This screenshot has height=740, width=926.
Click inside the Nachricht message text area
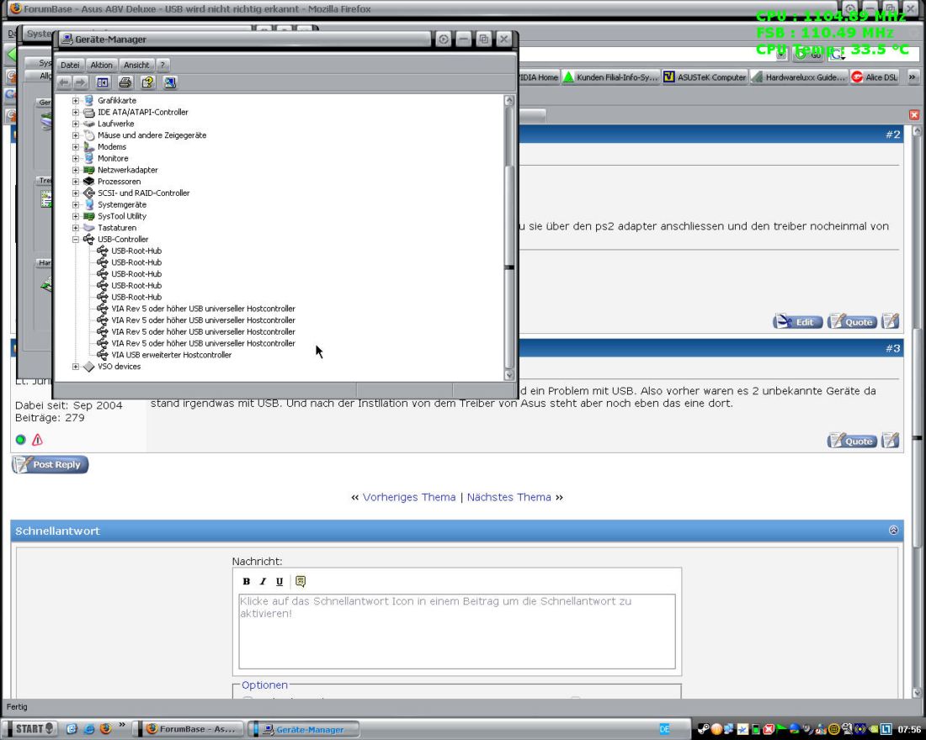pyautogui.click(x=456, y=632)
